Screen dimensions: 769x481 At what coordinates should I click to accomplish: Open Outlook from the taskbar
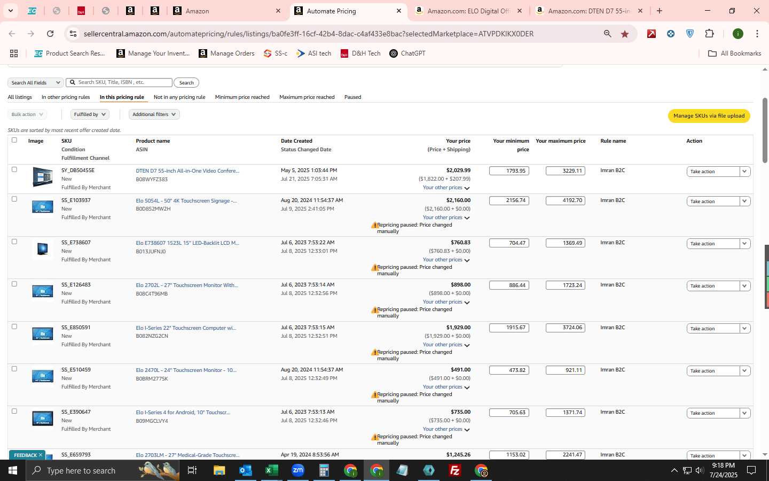point(245,470)
